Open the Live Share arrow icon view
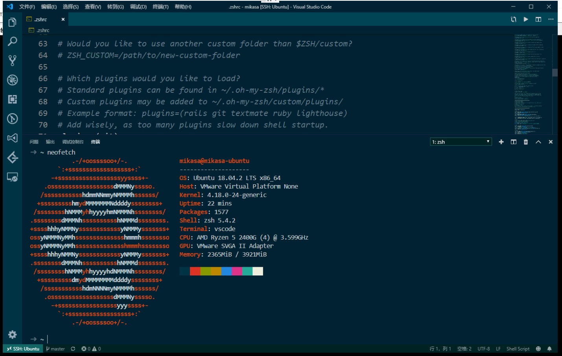This screenshot has height=356, width=562. pyautogui.click(x=12, y=157)
